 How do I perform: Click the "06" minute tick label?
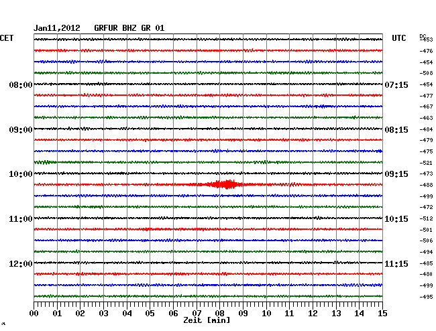(173, 314)
